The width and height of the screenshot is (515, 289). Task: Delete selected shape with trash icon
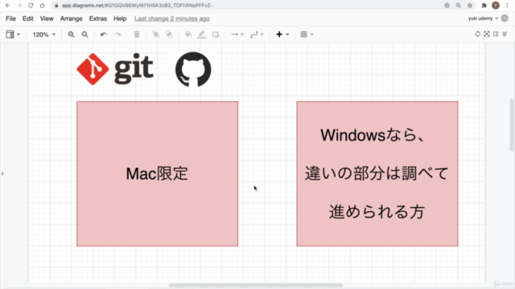pos(137,35)
